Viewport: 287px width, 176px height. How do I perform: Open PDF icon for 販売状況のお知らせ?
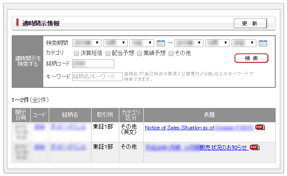pyautogui.click(x=254, y=147)
